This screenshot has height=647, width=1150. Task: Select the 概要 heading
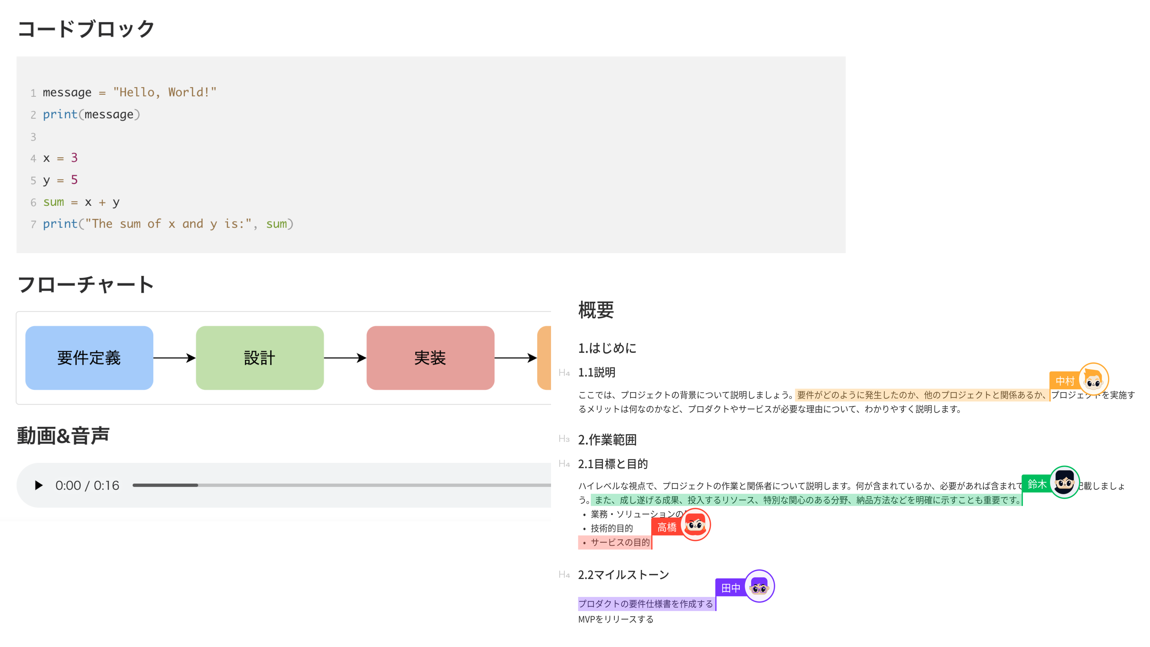[596, 311]
